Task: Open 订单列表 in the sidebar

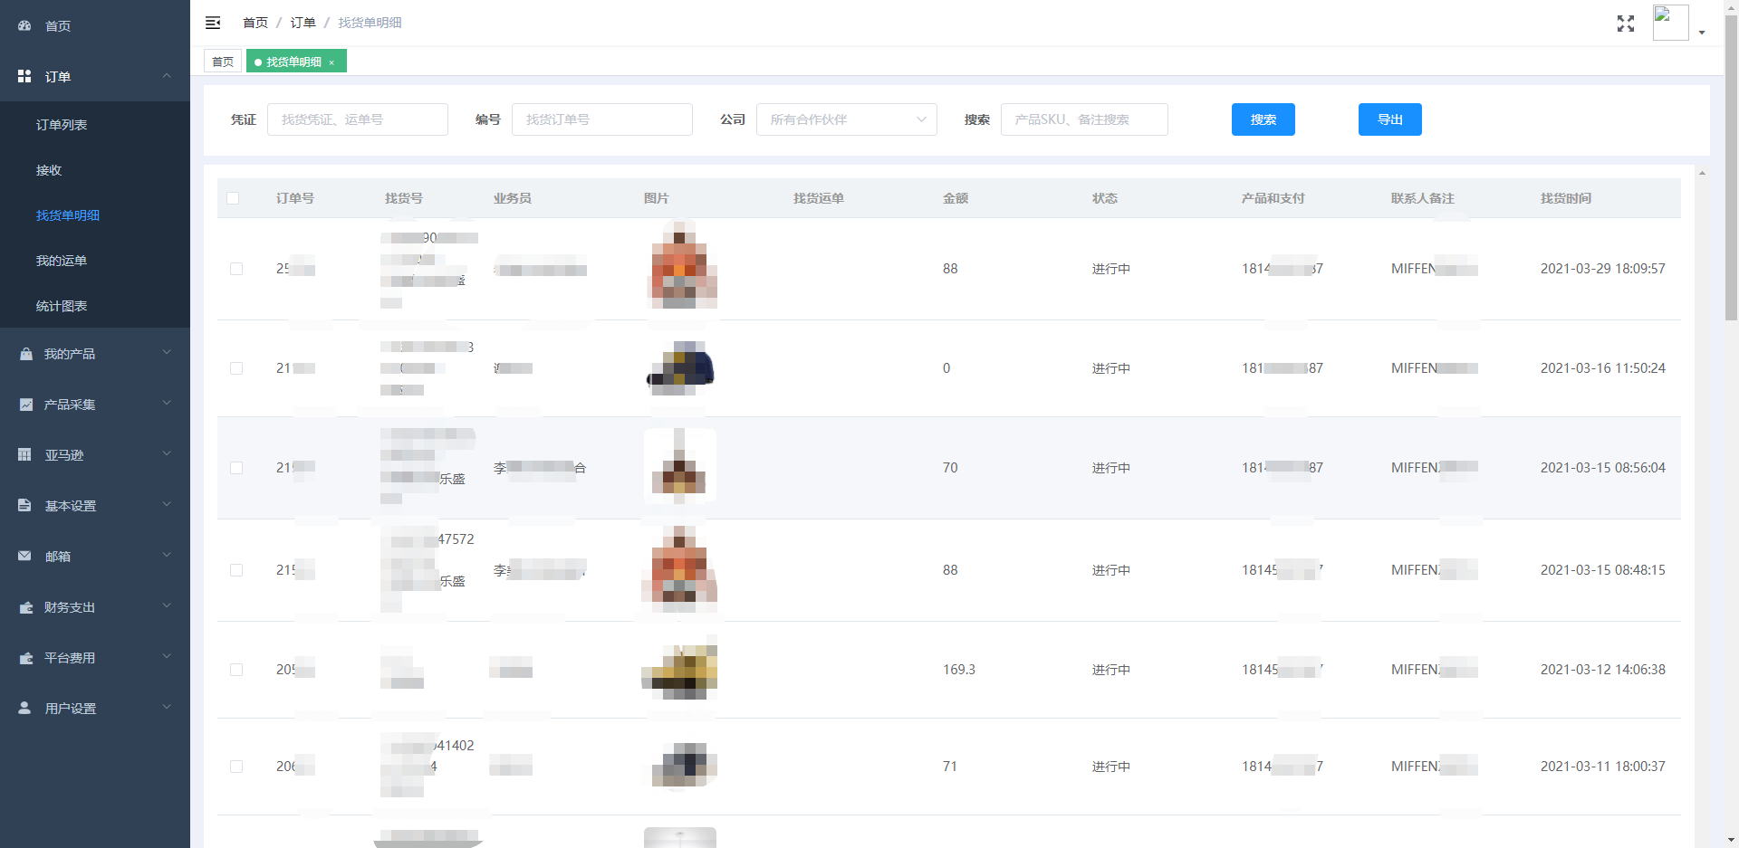Action: [x=62, y=125]
